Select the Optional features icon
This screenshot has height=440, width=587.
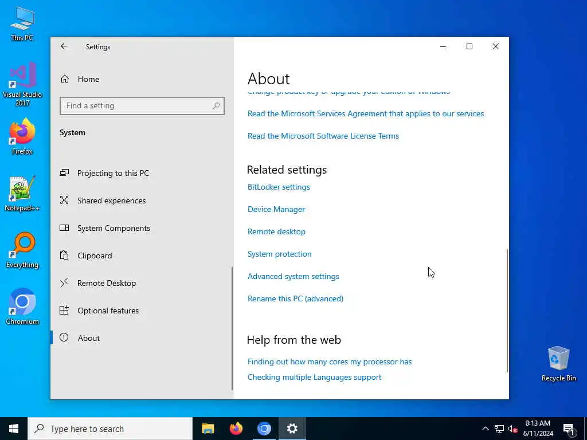coord(64,310)
